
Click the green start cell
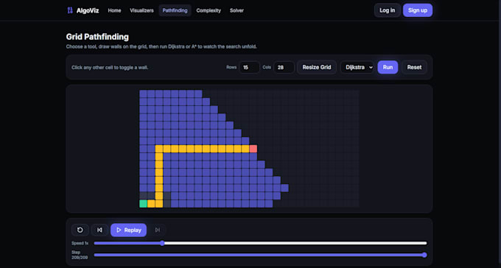pyautogui.click(x=143, y=203)
